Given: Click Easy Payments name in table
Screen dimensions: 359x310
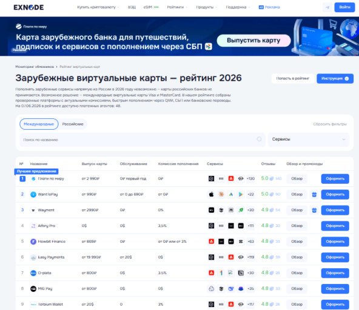Looking at the screenshot, I should click(x=51, y=257).
